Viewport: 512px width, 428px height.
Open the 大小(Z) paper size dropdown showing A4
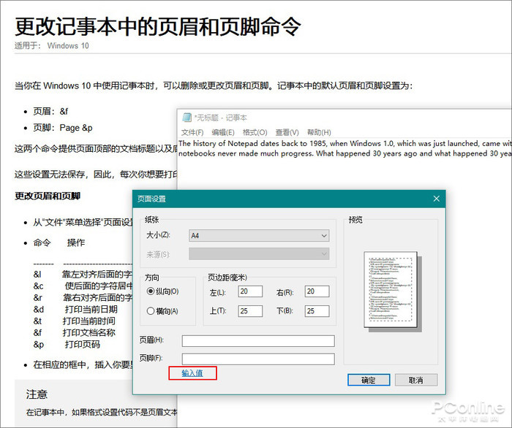(259, 235)
